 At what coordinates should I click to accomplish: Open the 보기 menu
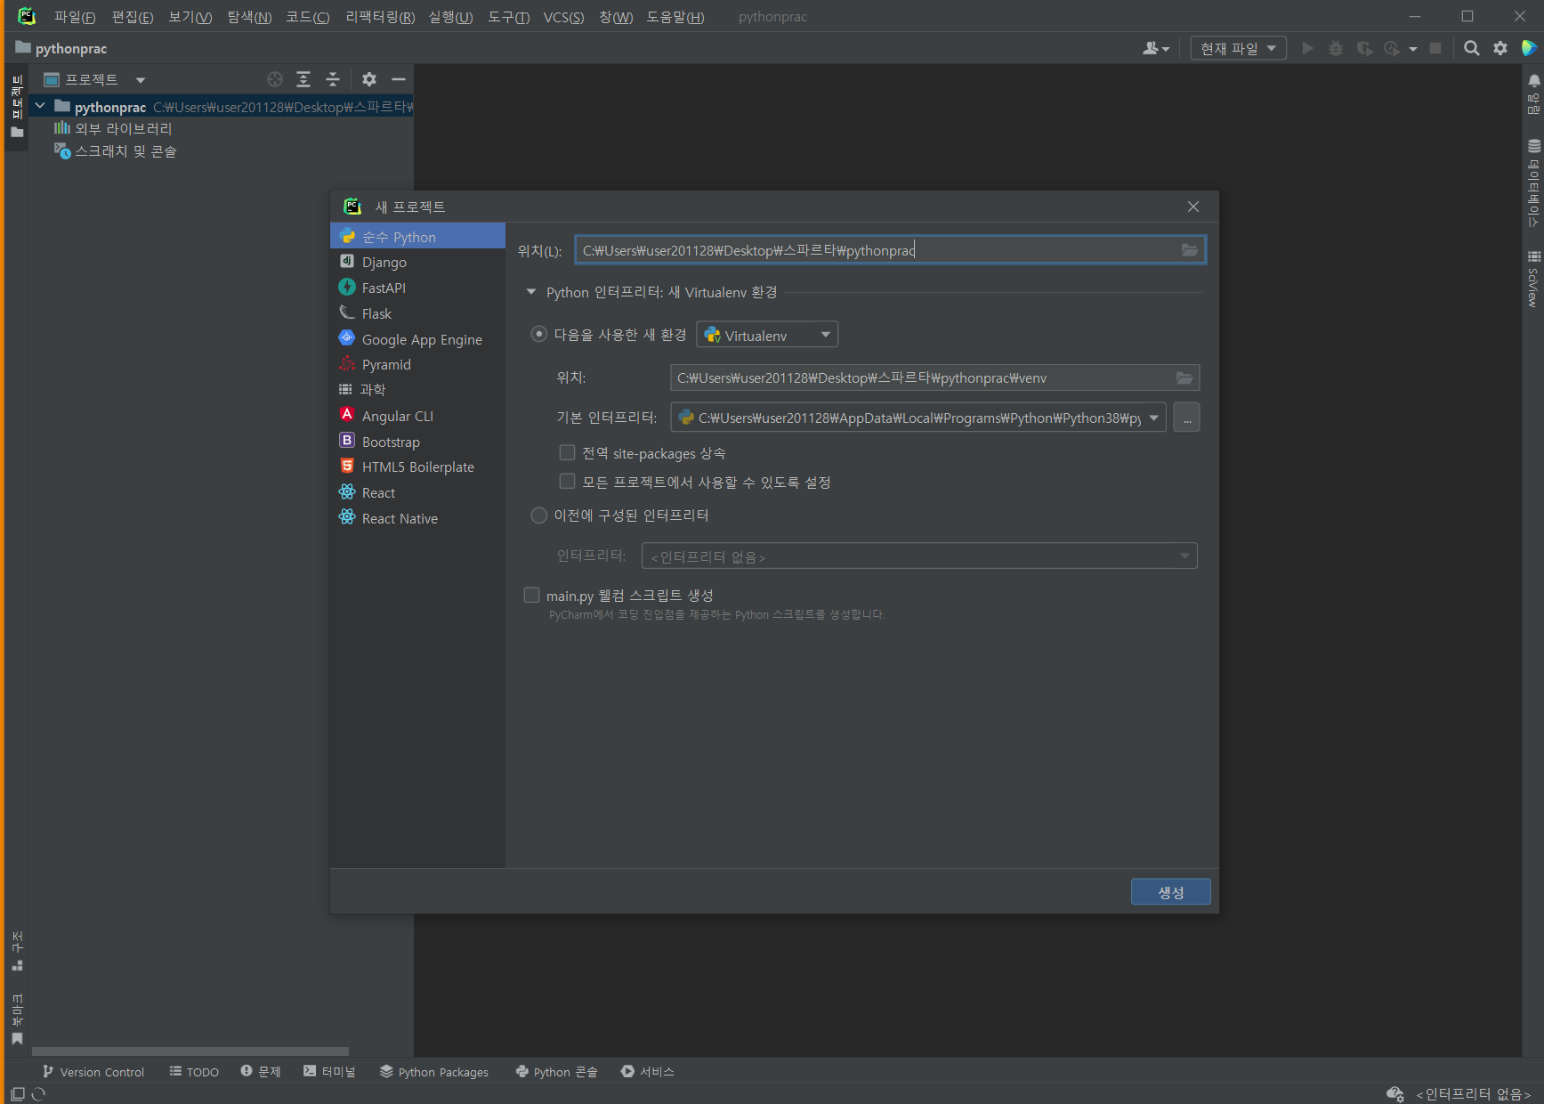click(x=190, y=17)
